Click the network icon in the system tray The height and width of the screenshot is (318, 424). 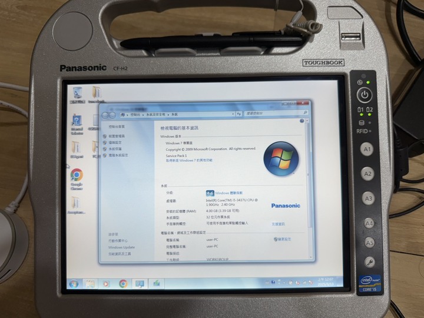pyautogui.click(x=304, y=282)
